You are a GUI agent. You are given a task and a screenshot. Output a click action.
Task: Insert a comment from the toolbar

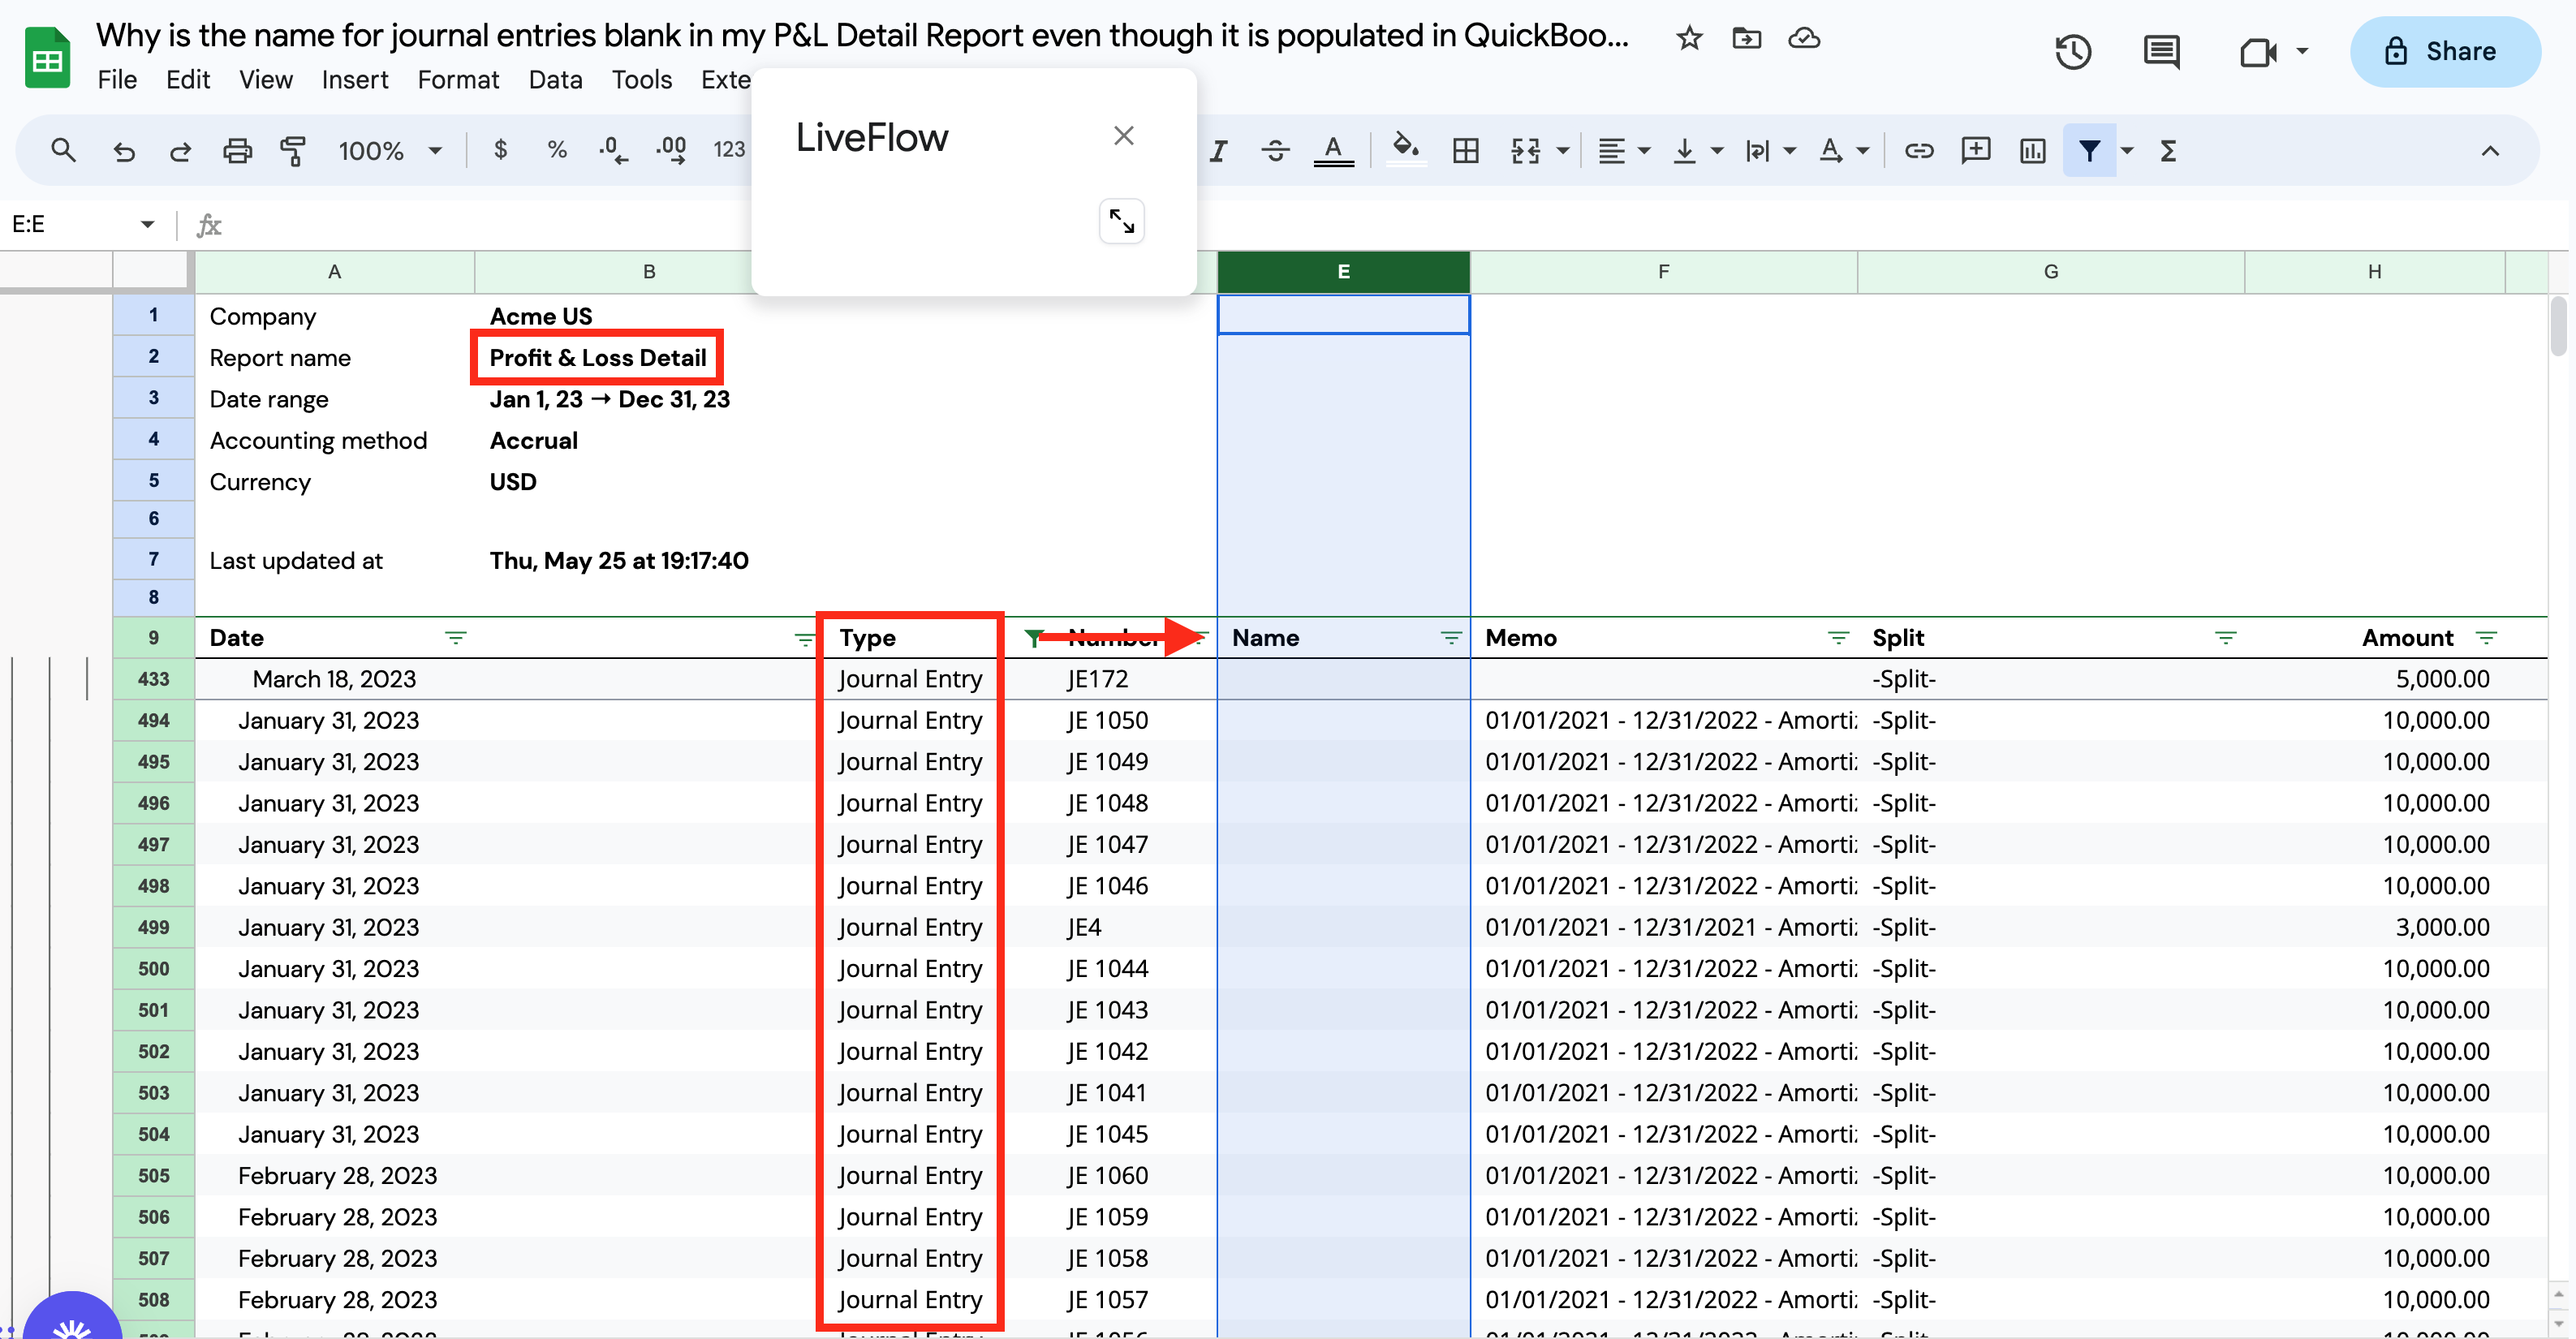pos(1975,150)
